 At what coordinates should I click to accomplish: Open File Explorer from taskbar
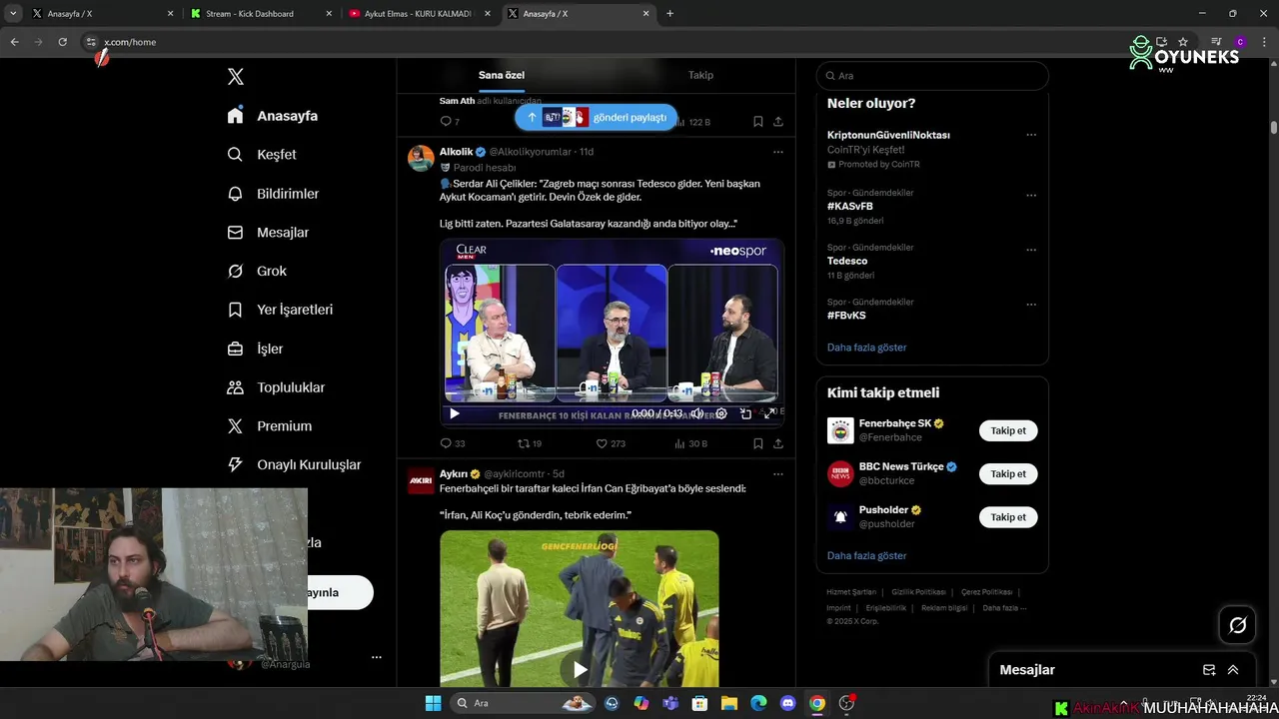[x=729, y=703]
